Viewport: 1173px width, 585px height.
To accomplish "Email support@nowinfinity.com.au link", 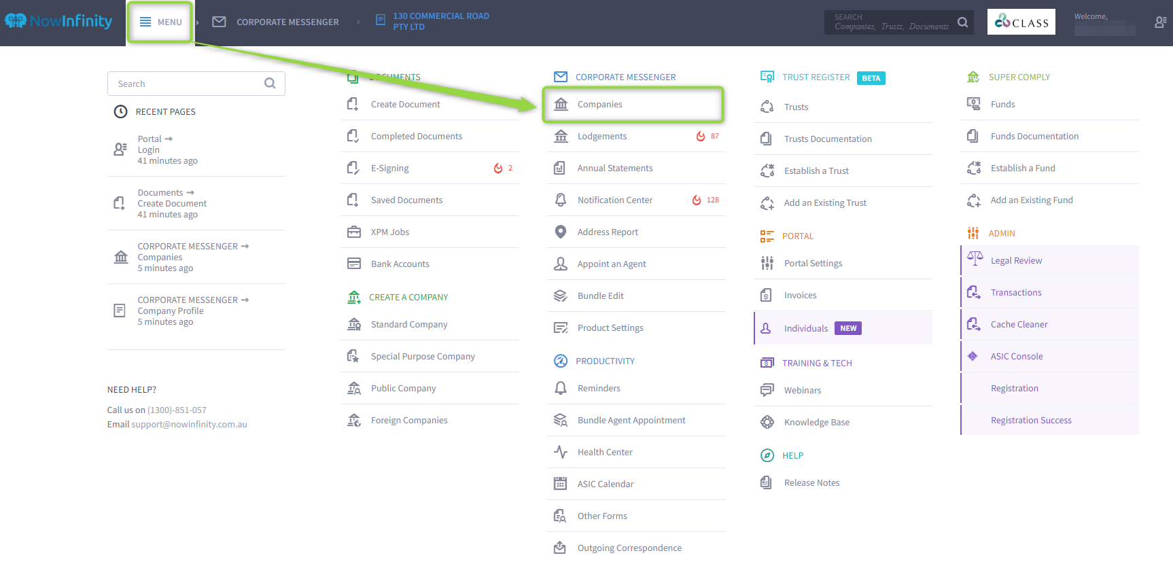I will 189,424.
